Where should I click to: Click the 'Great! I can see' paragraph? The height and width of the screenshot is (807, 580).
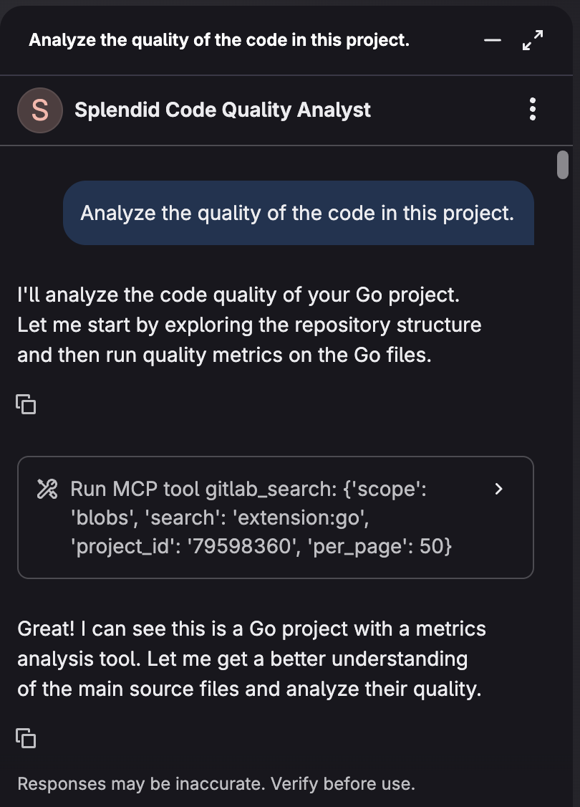click(x=251, y=659)
